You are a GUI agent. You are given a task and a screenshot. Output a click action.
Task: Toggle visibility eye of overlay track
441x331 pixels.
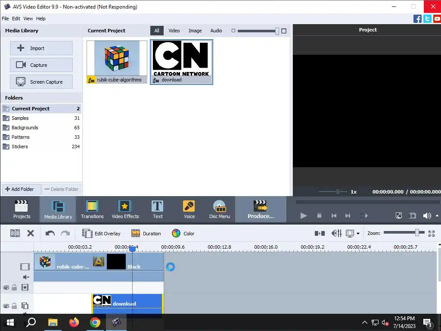[6, 306]
